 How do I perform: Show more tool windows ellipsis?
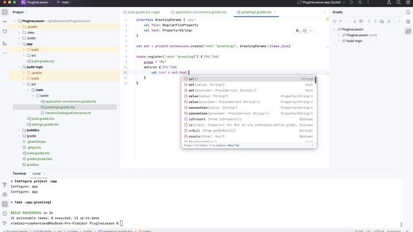(x=5, y=53)
